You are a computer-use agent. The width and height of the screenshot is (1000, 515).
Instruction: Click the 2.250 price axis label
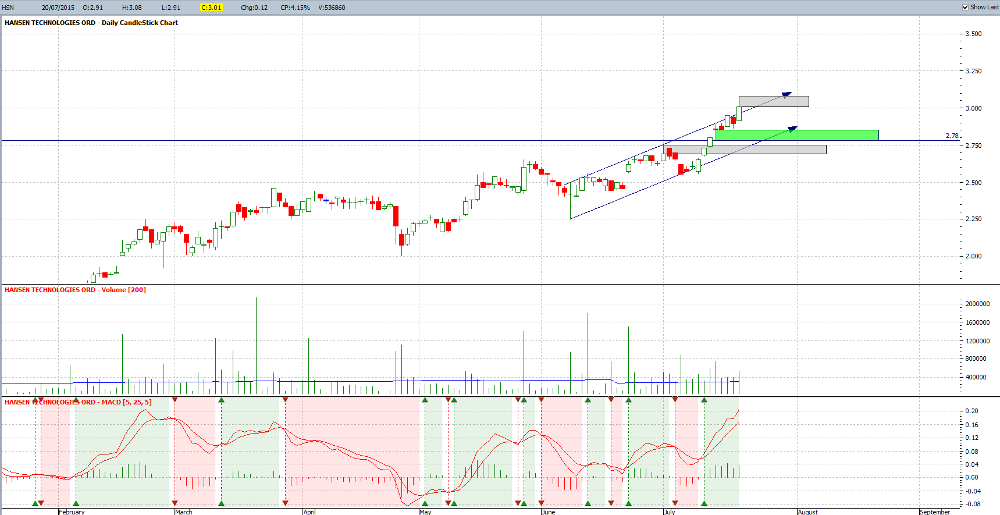coord(973,219)
